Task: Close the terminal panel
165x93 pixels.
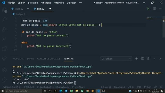Action: (160, 59)
